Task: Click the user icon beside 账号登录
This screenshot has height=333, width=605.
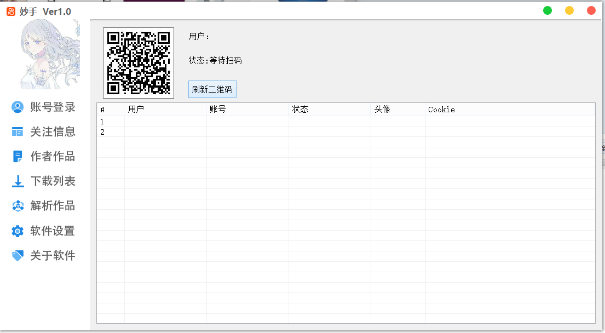Action: pyautogui.click(x=18, y=107)
